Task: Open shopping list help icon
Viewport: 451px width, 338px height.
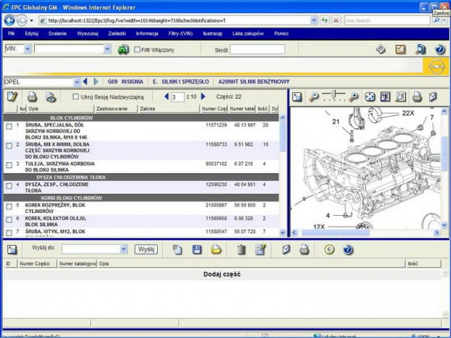Action: pyautogui.click(x=348, y=249)
